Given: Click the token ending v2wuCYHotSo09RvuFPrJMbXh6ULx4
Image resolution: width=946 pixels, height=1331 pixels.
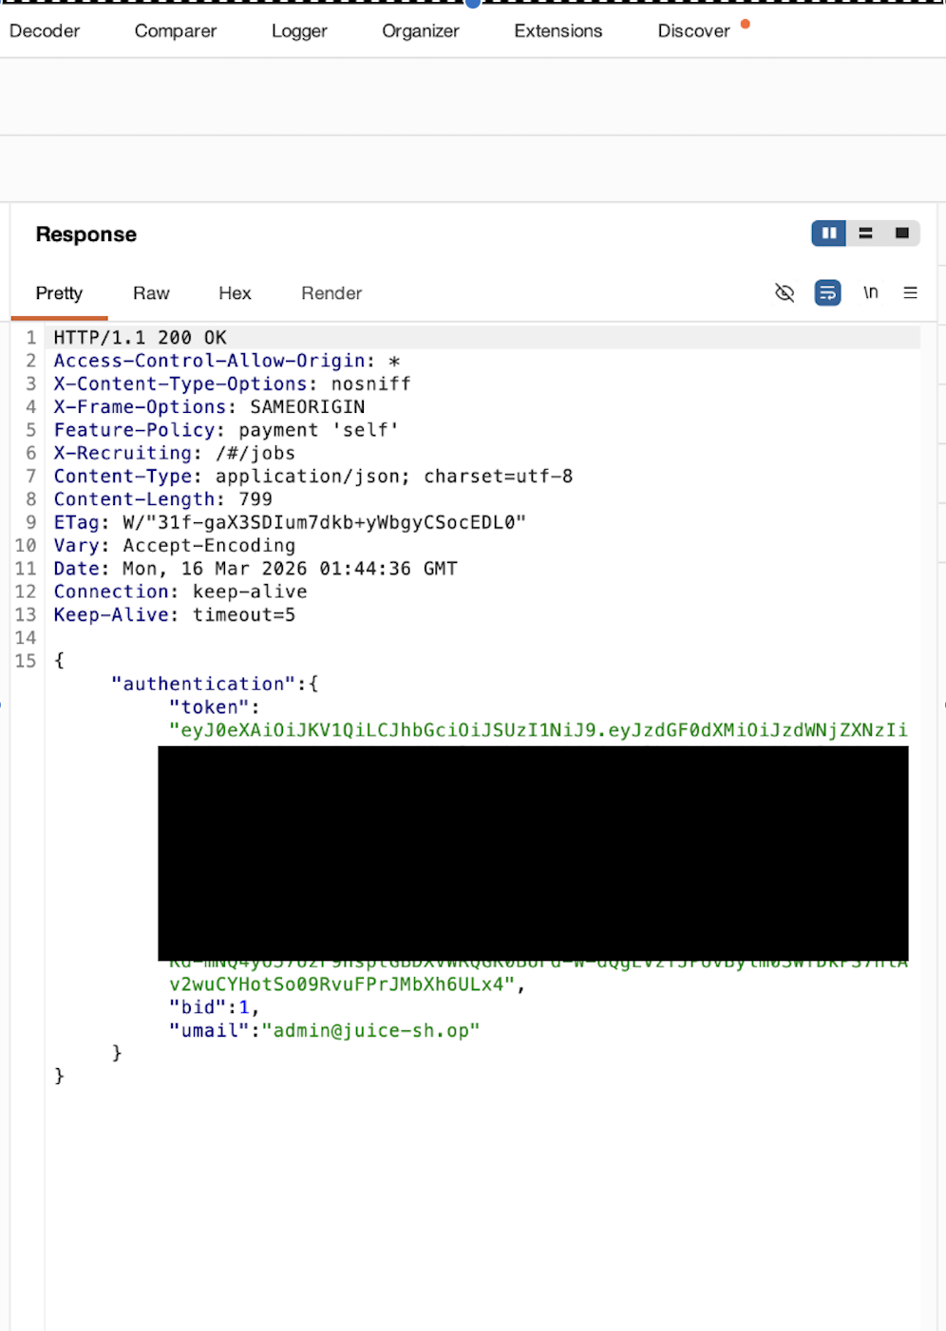Looking at the screenshot, I should (x=342, y=984).
